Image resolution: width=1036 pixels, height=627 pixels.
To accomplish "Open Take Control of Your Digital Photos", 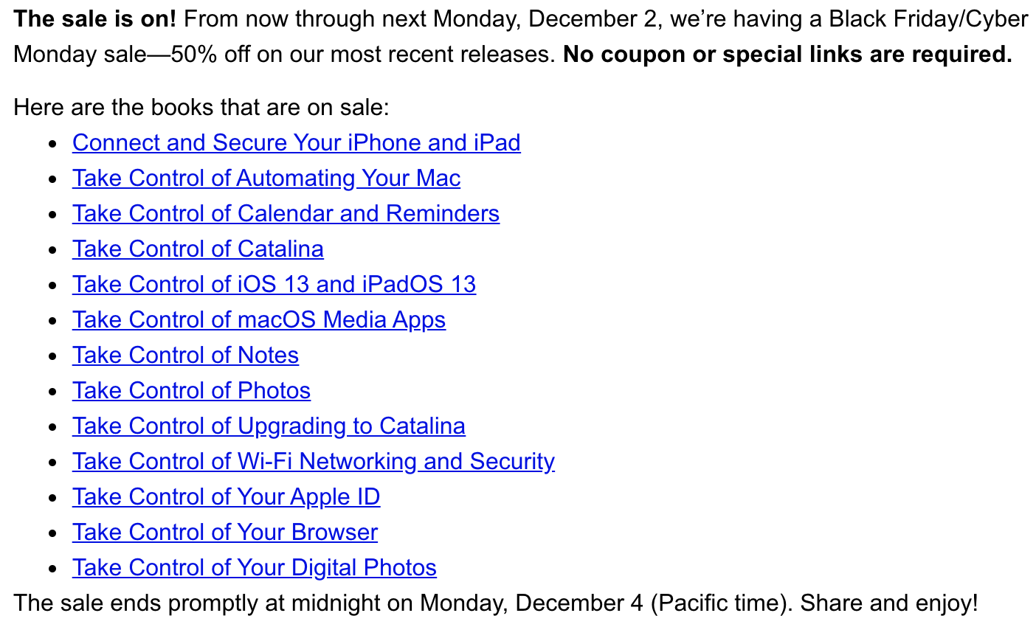I will pyautogui.click(x=255, y=567).
